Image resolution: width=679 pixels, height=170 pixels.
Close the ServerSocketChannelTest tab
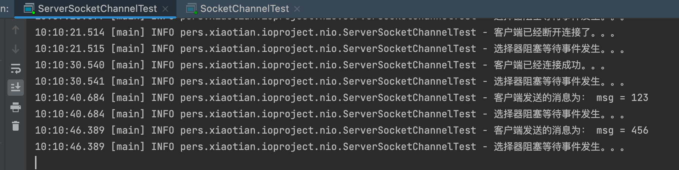166,9
